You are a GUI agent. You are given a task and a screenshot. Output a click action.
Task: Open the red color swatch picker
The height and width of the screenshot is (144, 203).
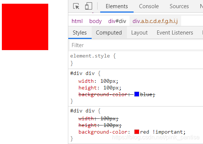tap(137, 132)
